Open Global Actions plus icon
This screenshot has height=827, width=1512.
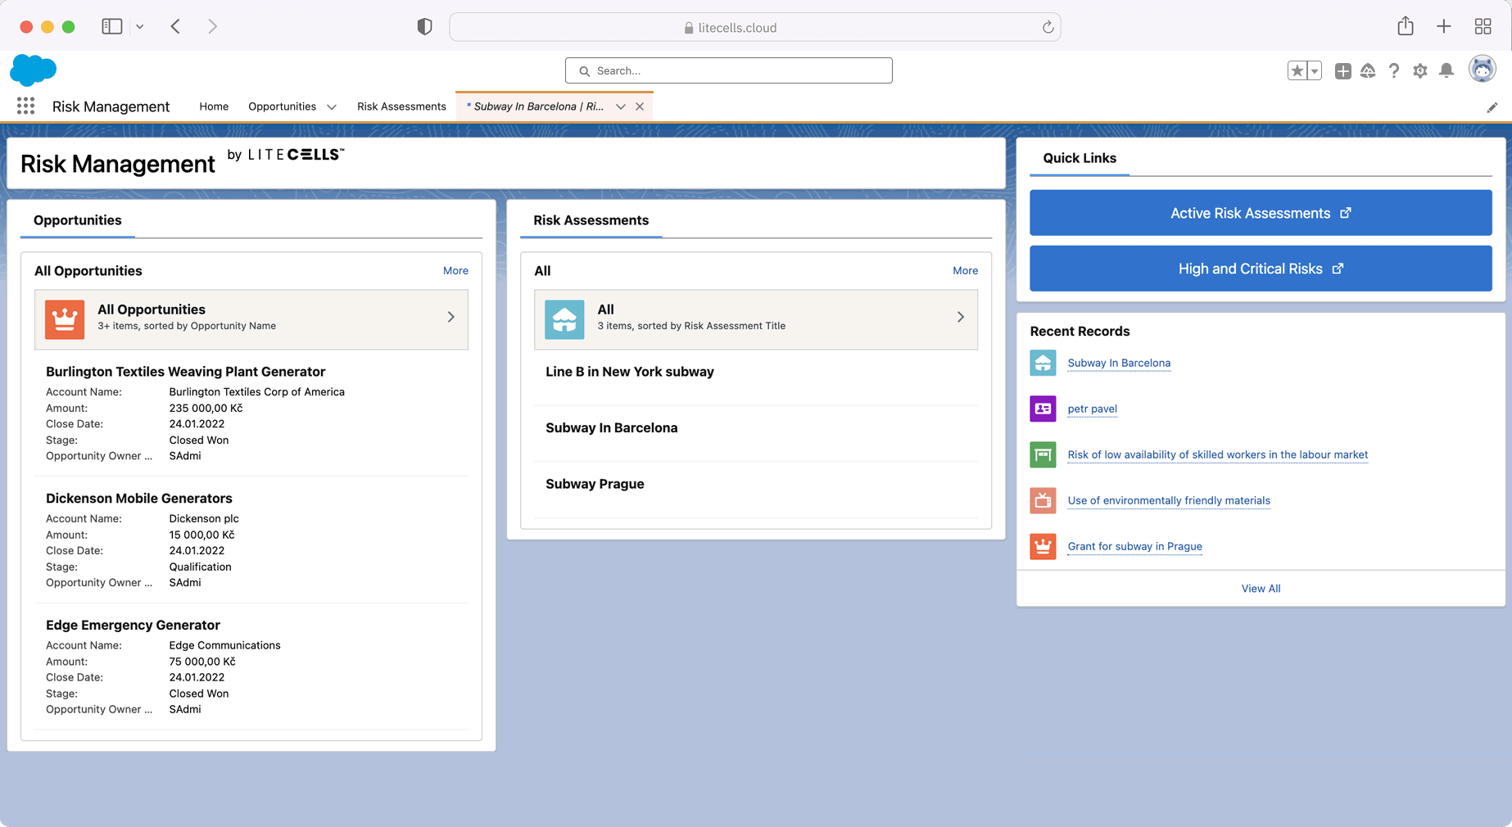point(1342,71)
